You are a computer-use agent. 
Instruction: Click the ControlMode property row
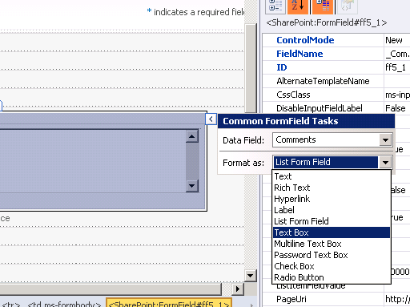point(336,40)
